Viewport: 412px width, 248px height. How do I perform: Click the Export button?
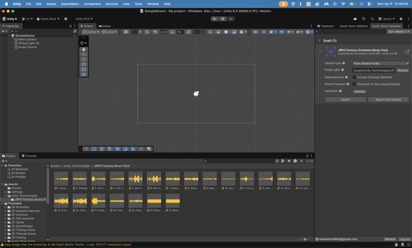(x=346, y=100)
